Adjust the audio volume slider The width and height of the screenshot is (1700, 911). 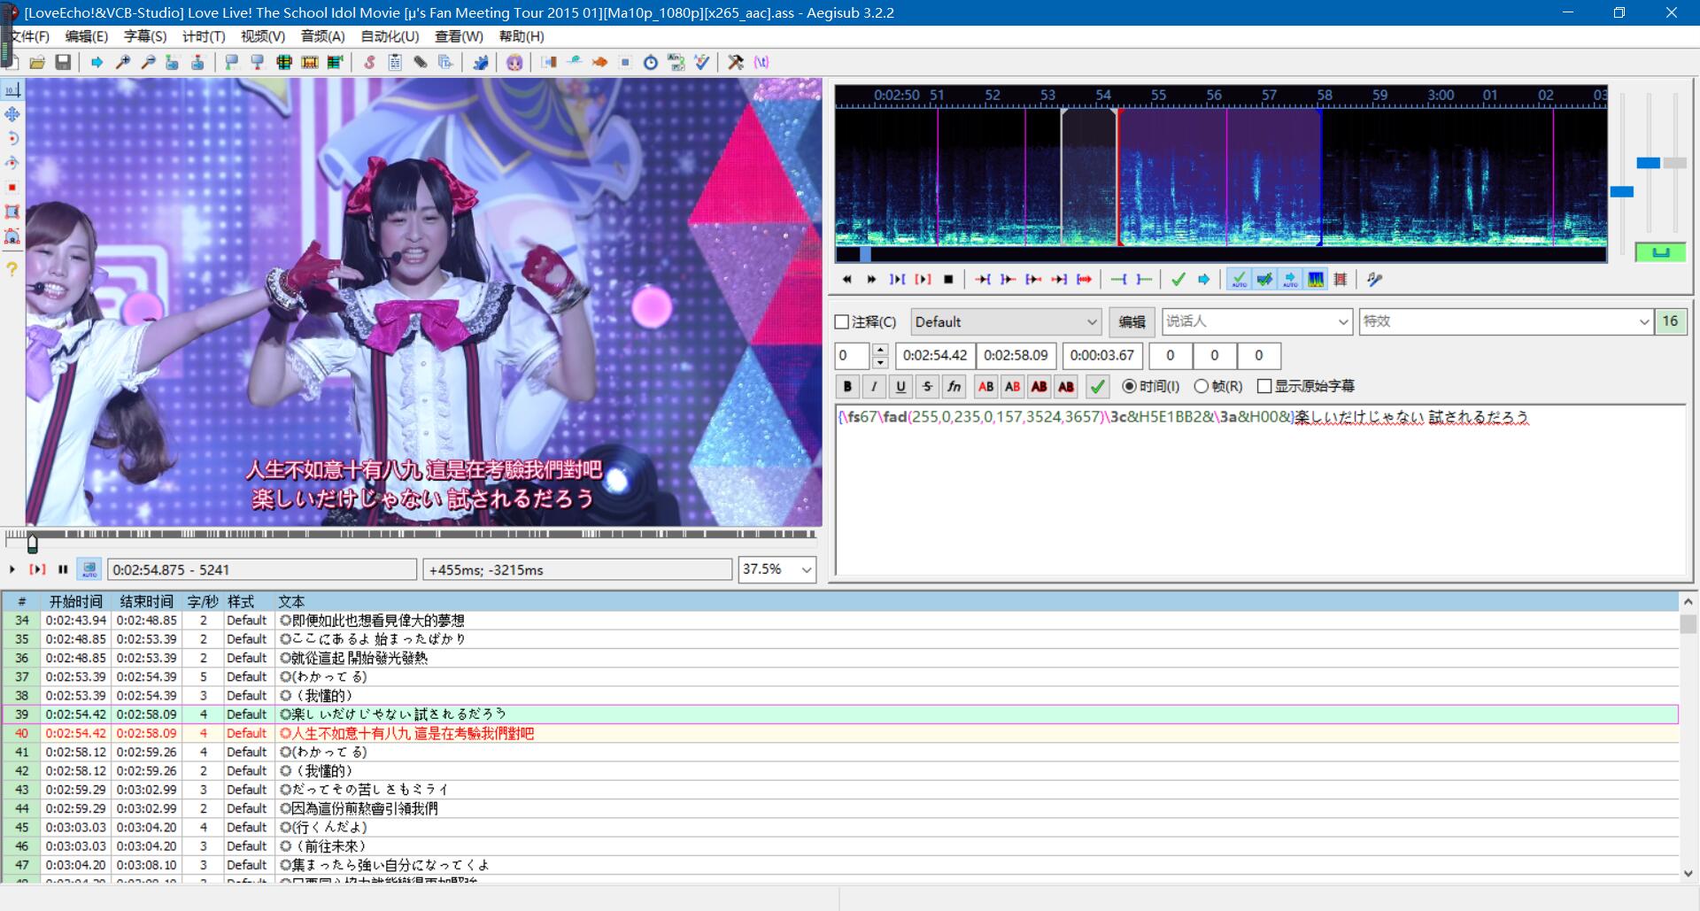point(1674,163)
